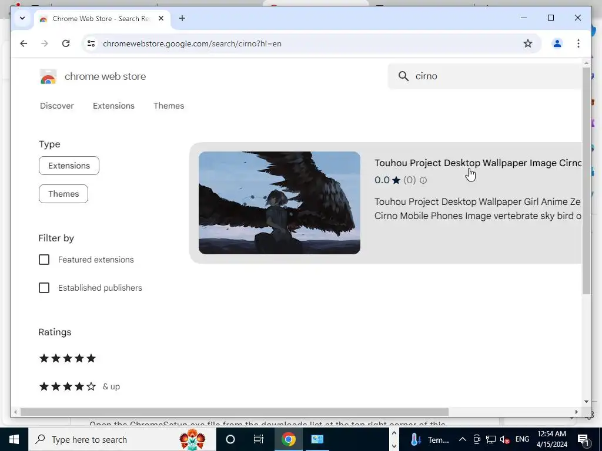
Task: Click the network tray icon
Action: coord(490,439)
